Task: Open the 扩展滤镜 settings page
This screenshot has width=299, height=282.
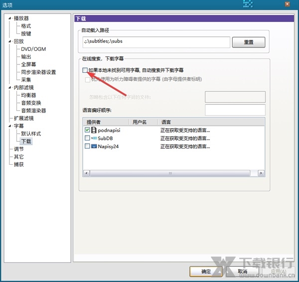Action: point(23,118)
